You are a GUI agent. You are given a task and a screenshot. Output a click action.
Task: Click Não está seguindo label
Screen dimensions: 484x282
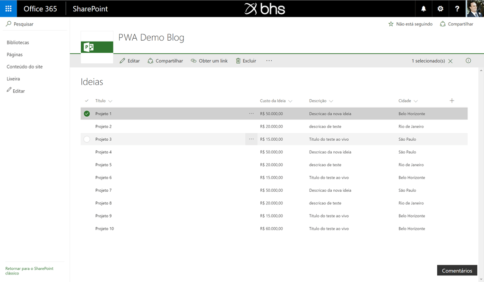[414, 24]
